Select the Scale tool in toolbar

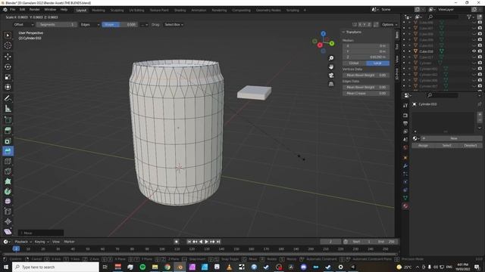(8, 77)
